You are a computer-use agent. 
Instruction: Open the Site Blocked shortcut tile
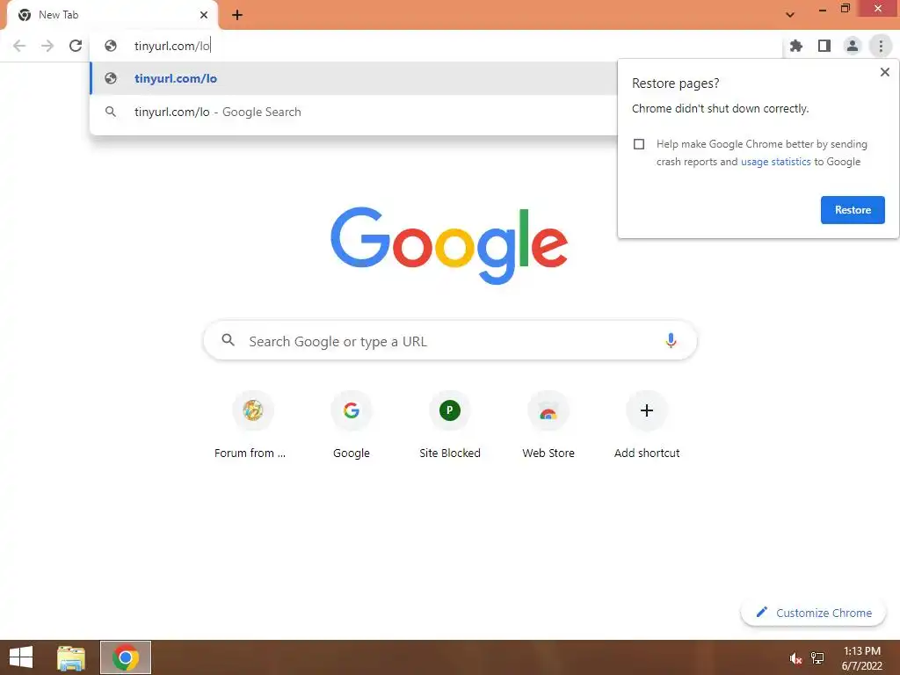click(449, 426)
